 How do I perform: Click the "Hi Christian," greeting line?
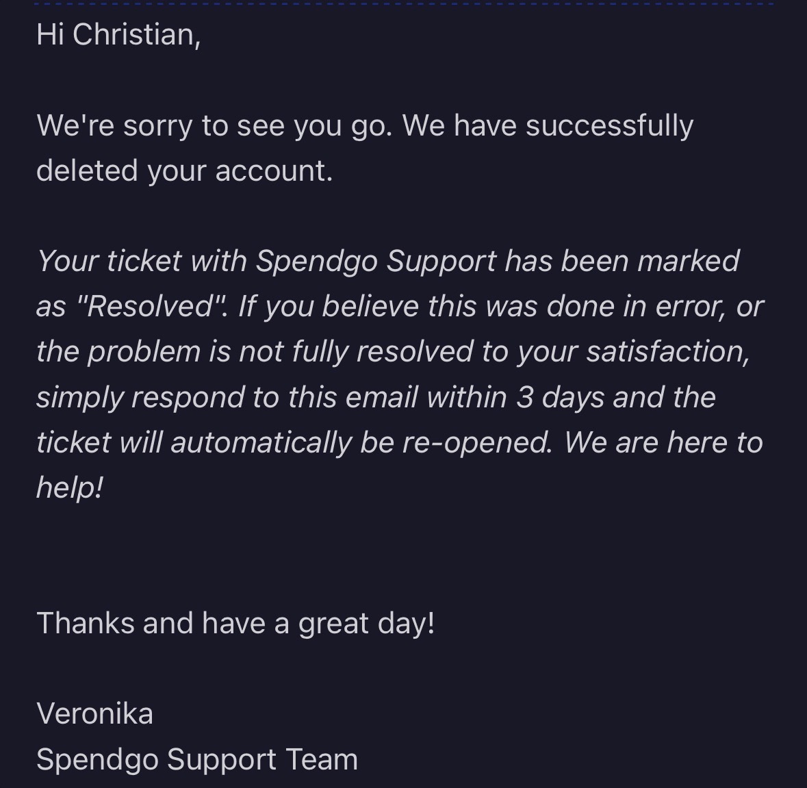click(118, 34)
